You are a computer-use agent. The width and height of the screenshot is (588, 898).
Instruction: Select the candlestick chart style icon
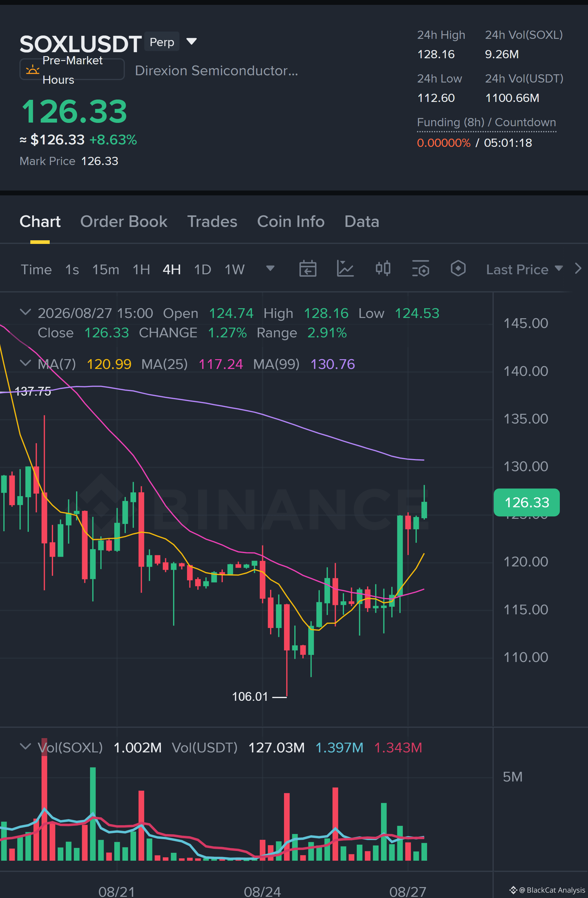click(x=383, y=269)
